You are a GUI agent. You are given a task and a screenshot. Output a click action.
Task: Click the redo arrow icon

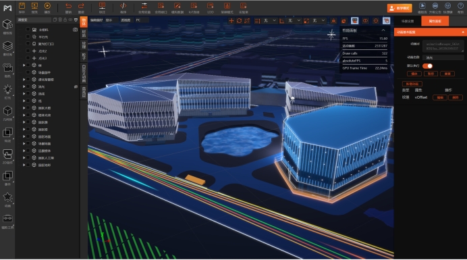tap(81, 5)
